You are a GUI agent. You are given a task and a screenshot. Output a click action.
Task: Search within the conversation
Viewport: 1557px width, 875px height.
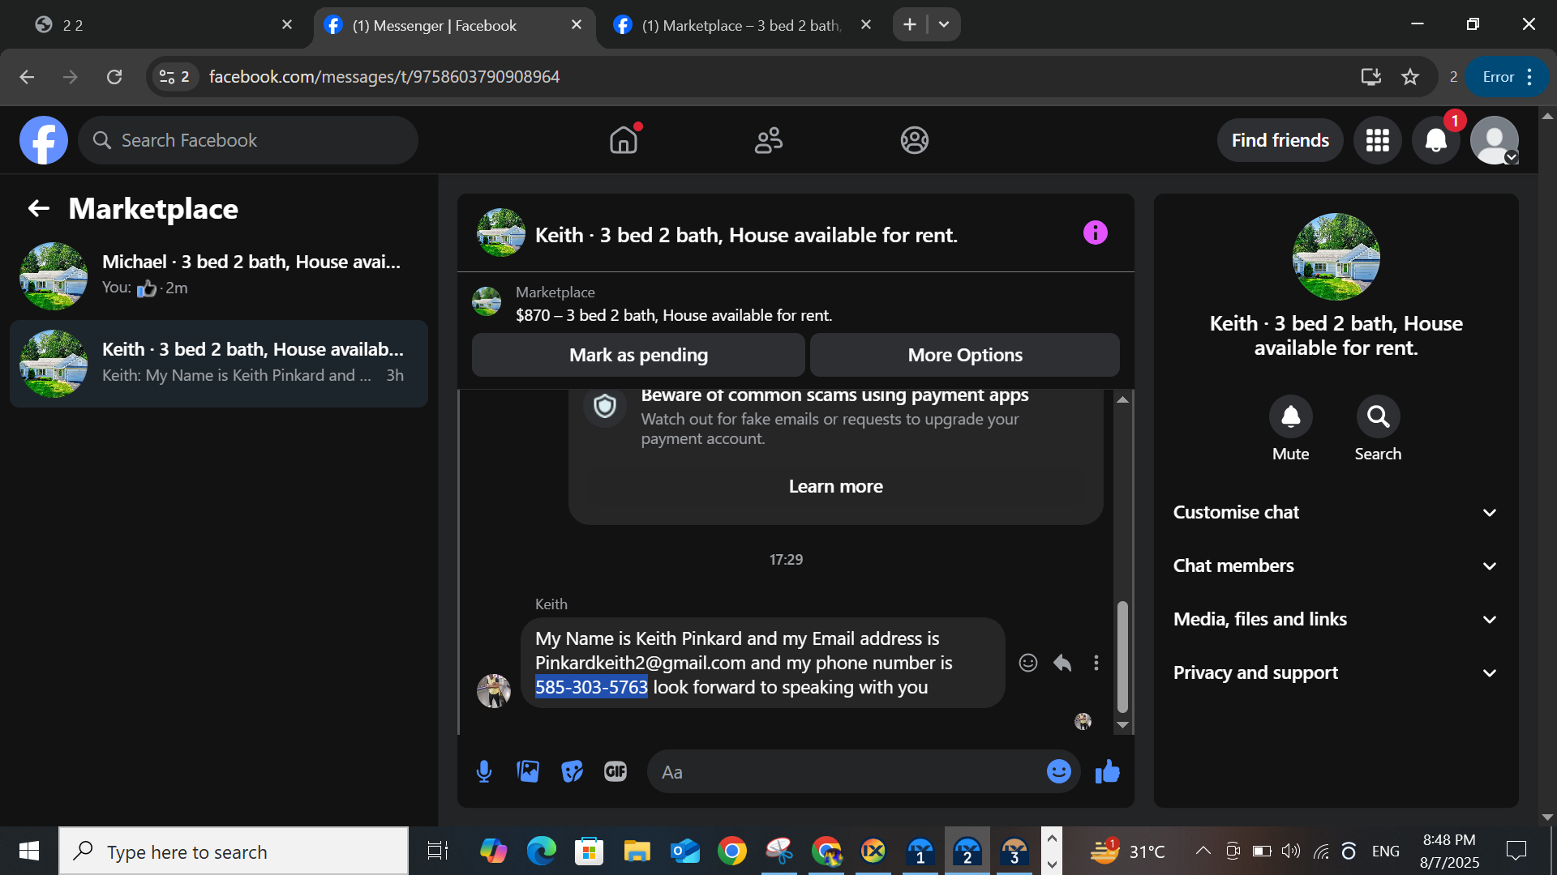[x=1378, y=416]
